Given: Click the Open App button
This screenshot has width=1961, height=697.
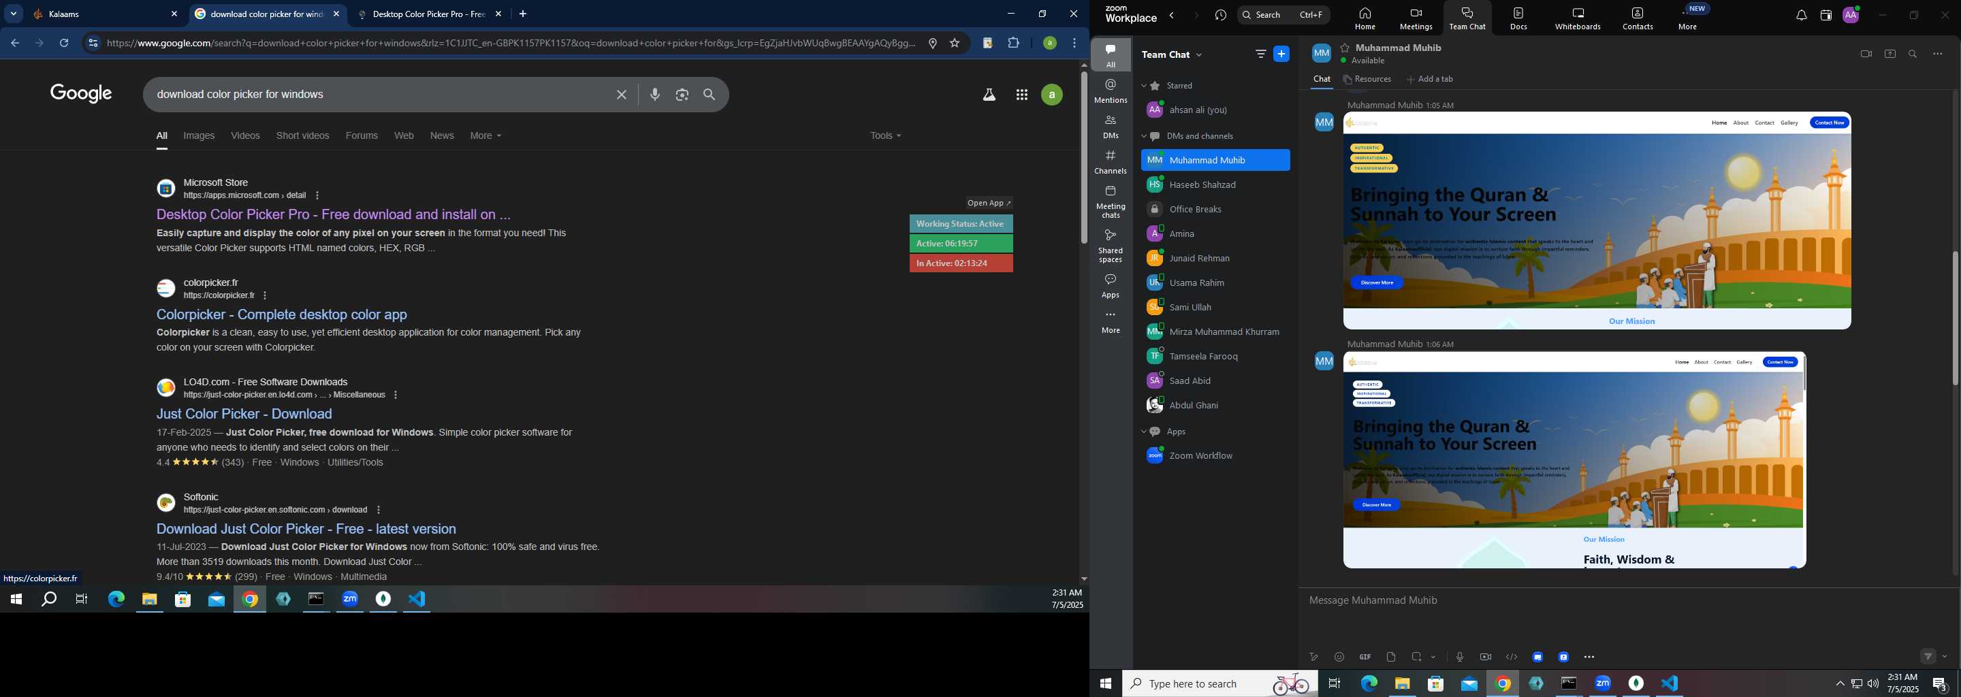Looking at the screenshot, I should [989, 203].
